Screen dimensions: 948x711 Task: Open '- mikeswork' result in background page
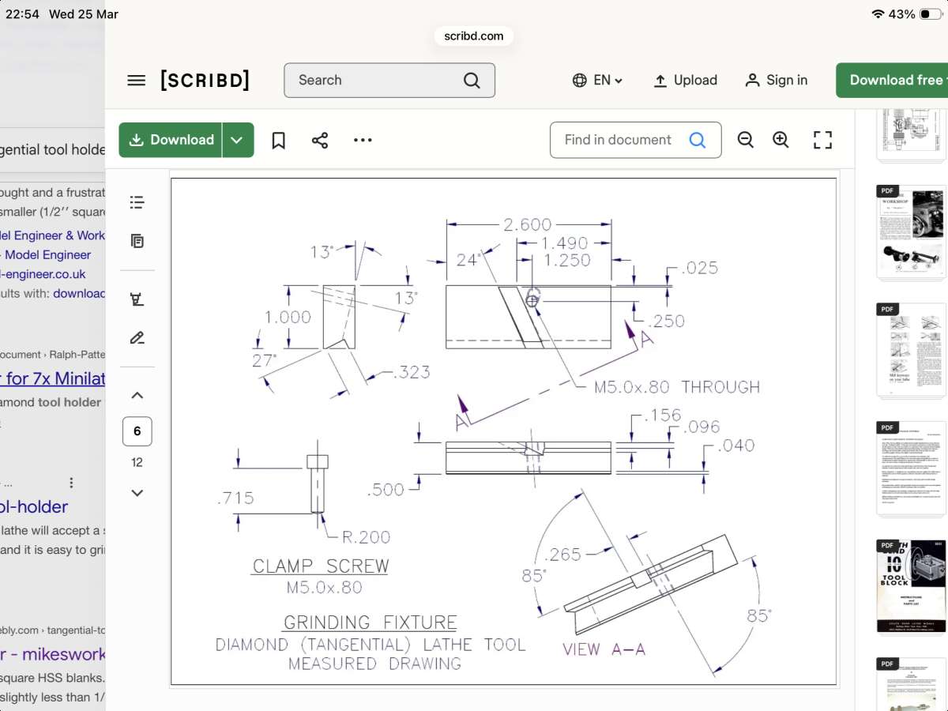click(x=52, y=654)
